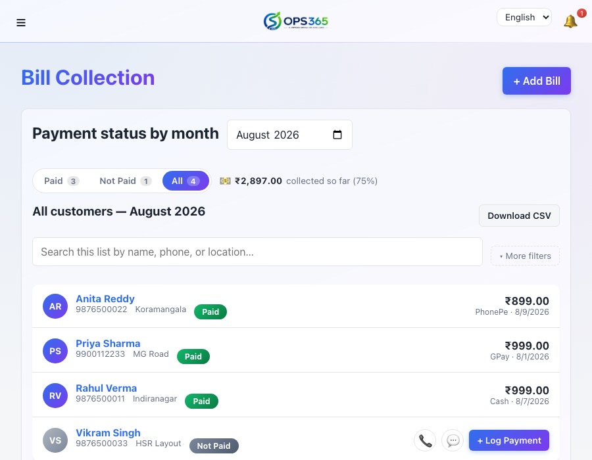The width and height of the screenshot is (592, 460).
Task: Click phone number 9876500011
Action: (x=100, y=399)
